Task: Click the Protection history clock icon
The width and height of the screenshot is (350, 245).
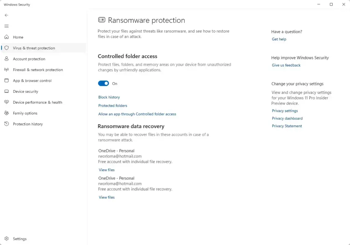Action: 6,124
